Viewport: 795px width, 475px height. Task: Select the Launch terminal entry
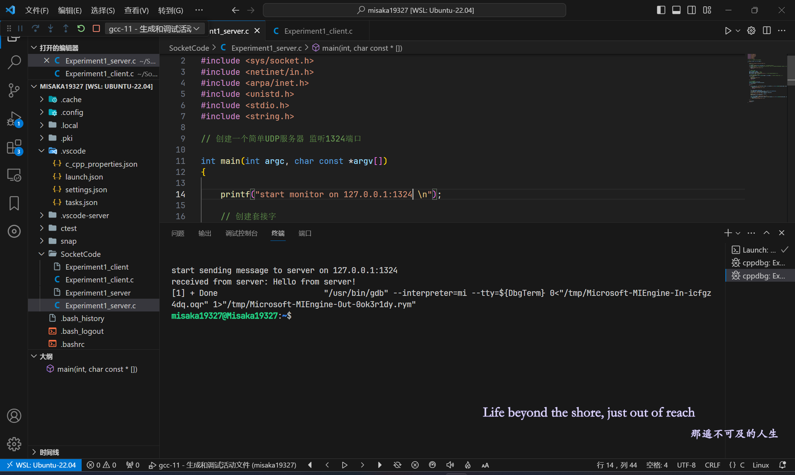coord(760,250)
